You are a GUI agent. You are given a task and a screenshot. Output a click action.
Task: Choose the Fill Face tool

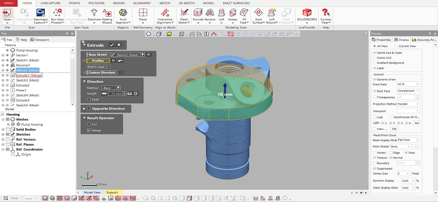click(x=244, y=17)
